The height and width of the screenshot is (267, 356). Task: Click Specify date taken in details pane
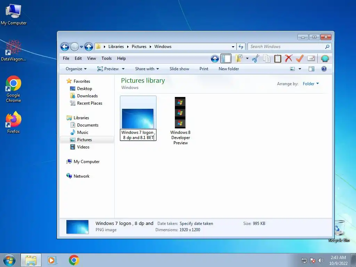[196, 224]
